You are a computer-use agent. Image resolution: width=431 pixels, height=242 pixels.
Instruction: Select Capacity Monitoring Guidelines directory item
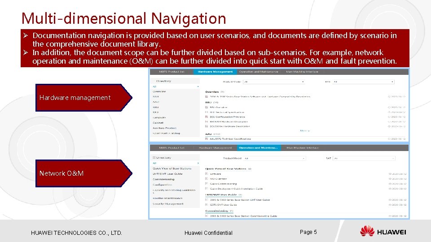coord(174,191)
